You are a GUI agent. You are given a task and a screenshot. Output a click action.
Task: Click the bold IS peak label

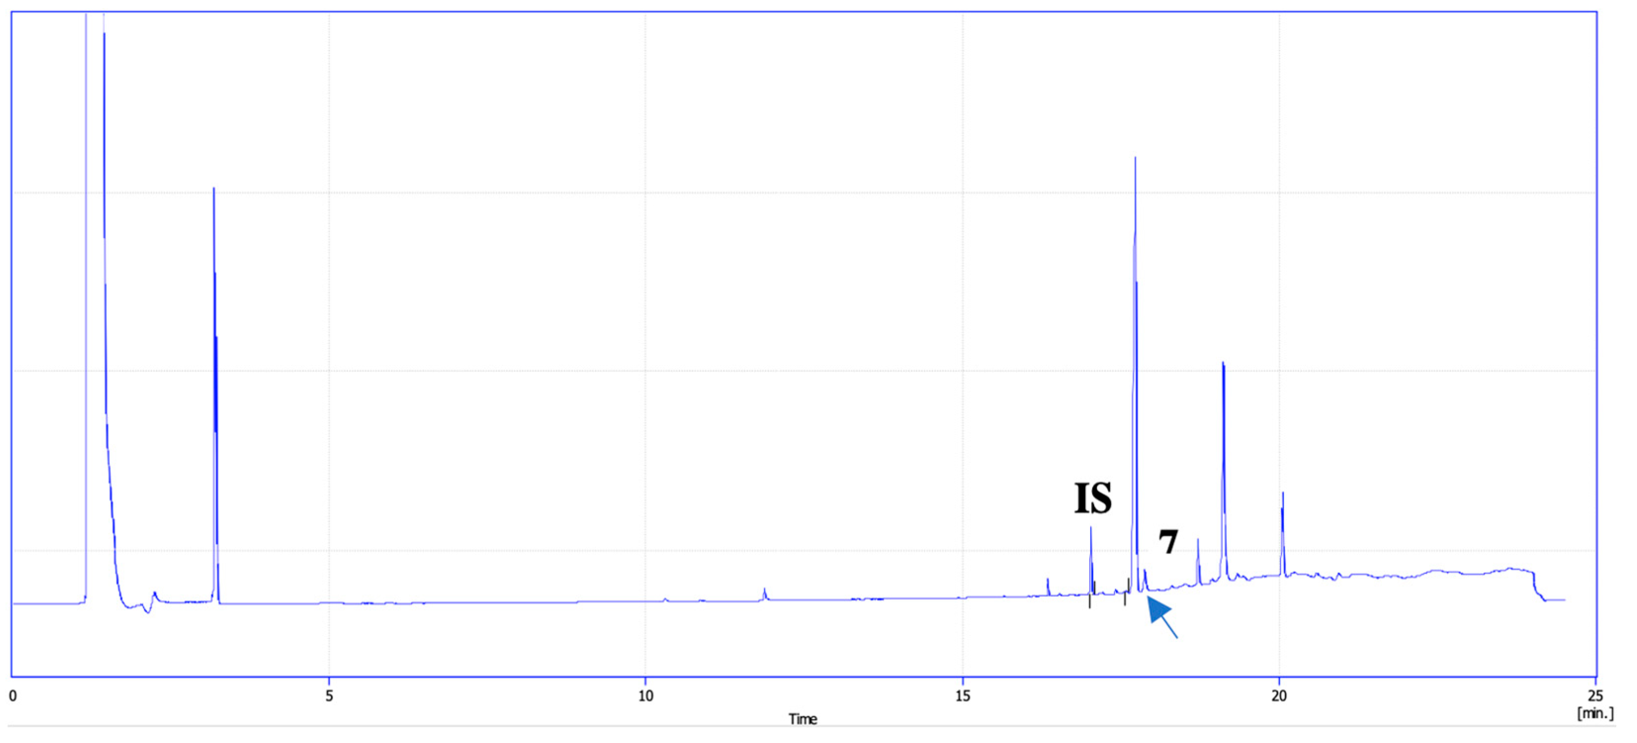(x=1093, y=498)
